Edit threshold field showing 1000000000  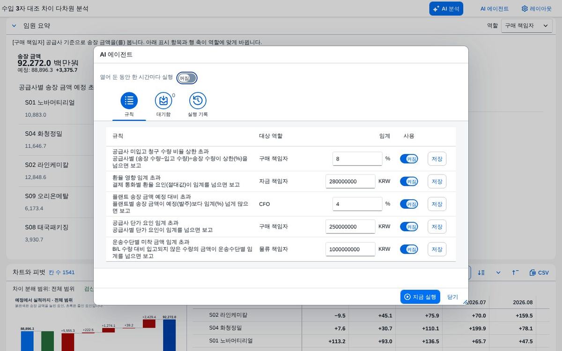[x=350, y=249]
